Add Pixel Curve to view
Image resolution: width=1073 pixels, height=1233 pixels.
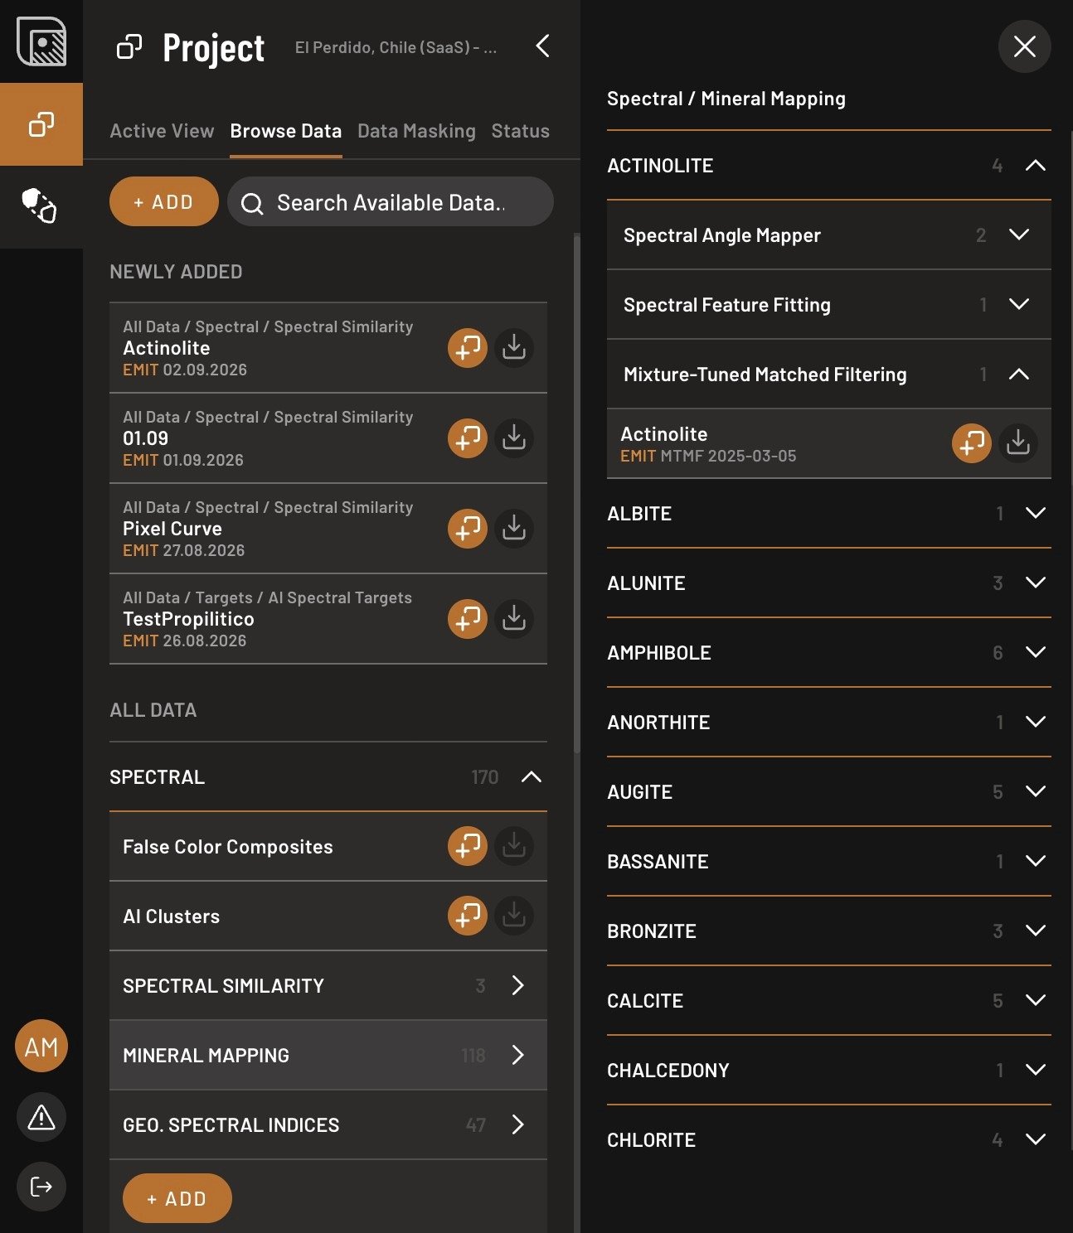pyautogui.click(x=468, y=529)
